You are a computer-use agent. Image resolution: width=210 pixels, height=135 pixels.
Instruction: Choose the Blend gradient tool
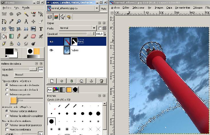(11, 36)
